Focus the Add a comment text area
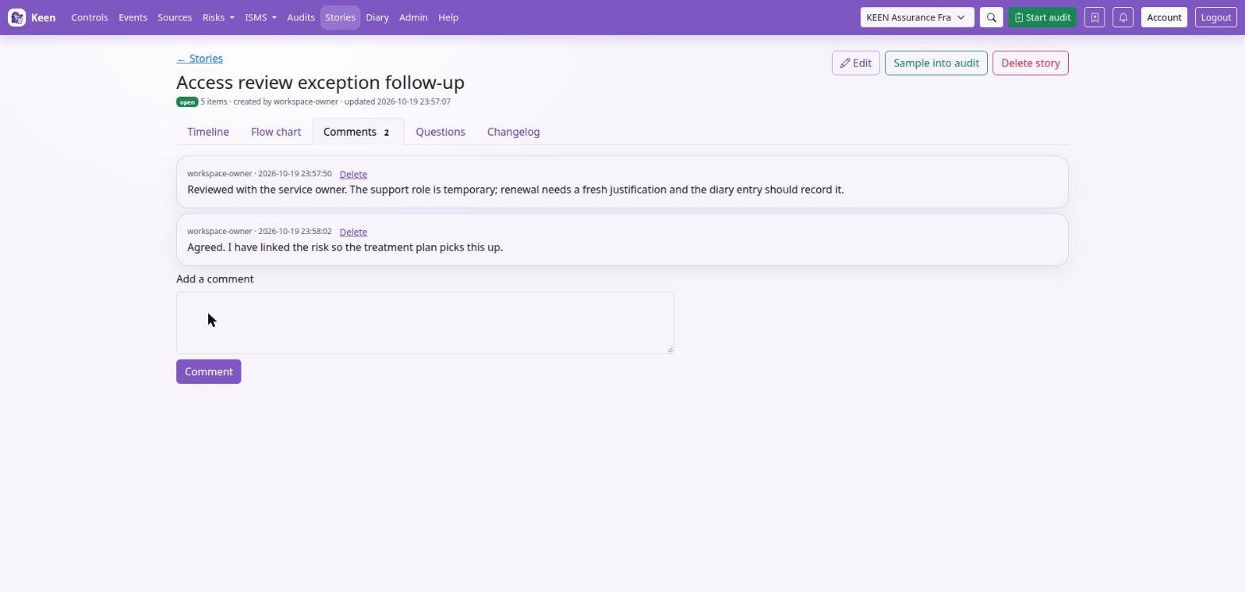 425,323
